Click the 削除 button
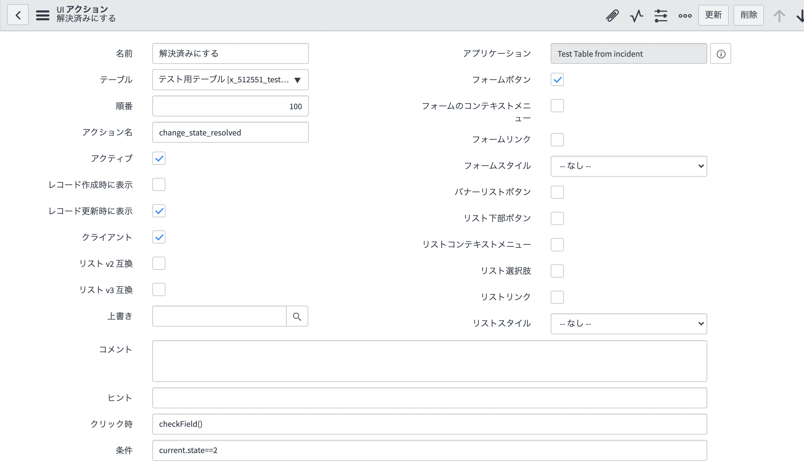Screen dimensions: 804x465 click(748, 15)
